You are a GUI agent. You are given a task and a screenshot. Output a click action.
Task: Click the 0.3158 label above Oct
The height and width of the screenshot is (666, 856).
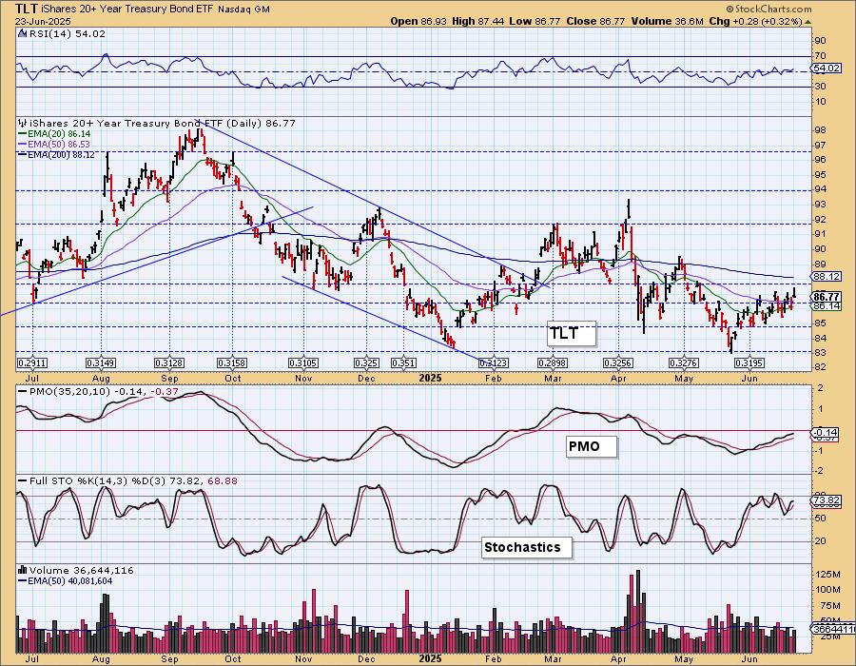[232, 363]
